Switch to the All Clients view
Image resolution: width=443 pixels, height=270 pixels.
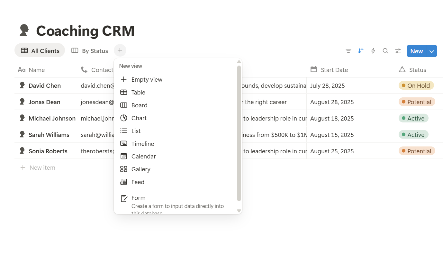coord(40,50)
